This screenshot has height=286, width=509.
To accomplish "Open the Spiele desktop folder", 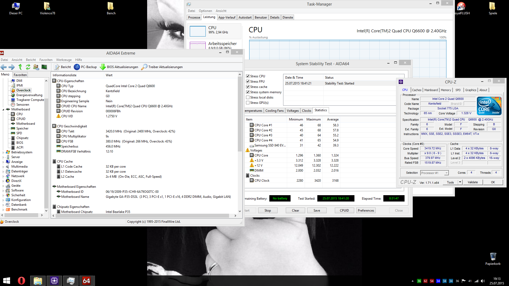I will pyautogui.click(x=493, y=8).
